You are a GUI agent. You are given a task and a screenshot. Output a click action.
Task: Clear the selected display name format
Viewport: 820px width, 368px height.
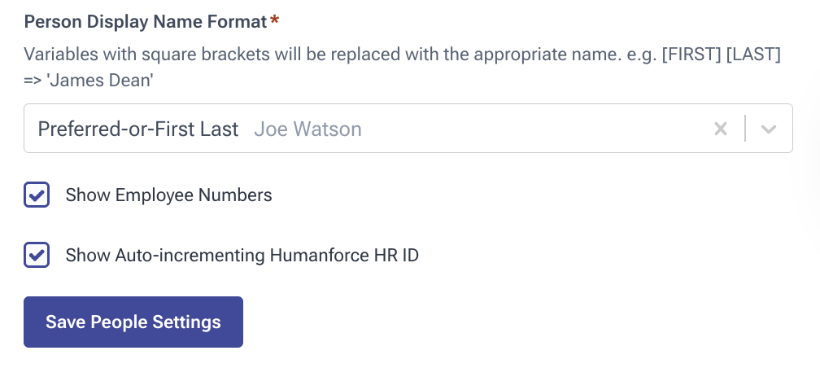coord(720,129)
